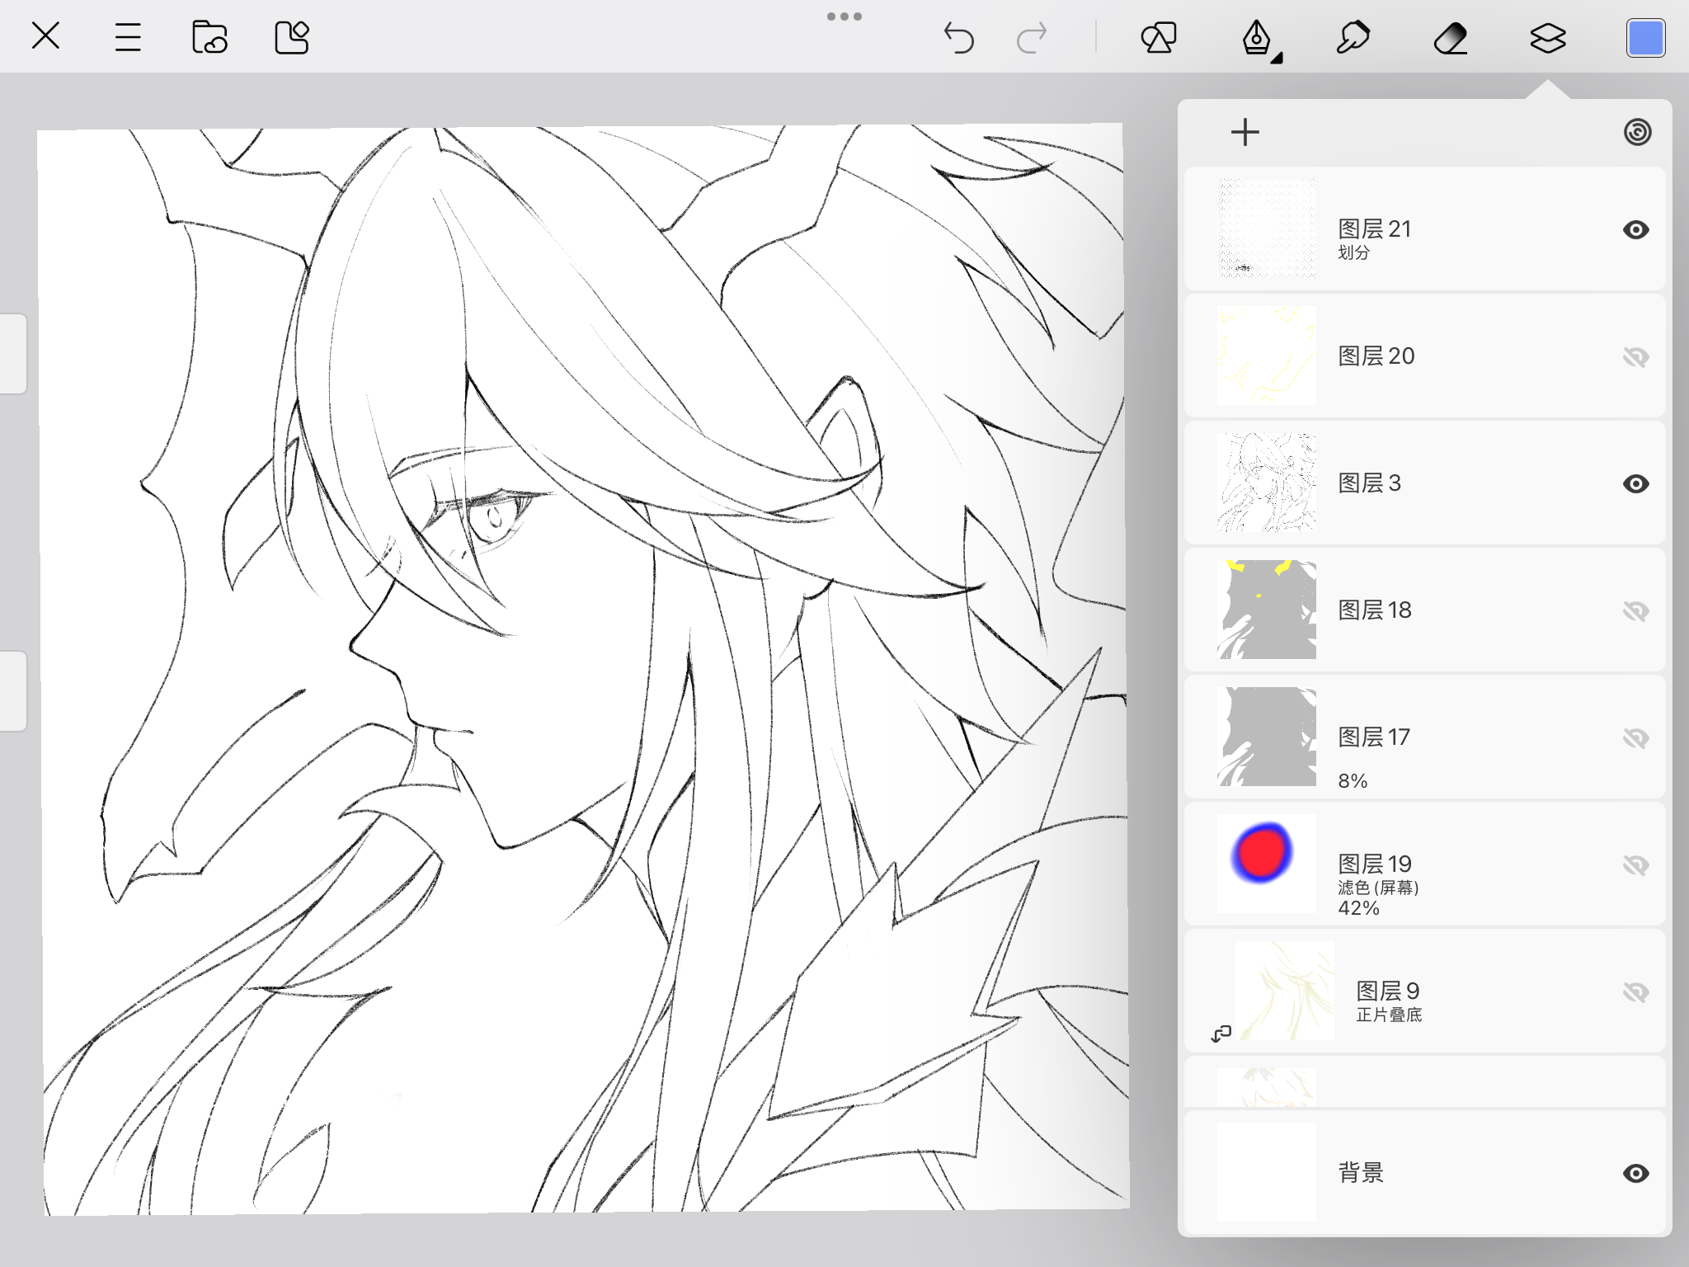This screenshot has height=1267, width=1689.
Task: Click the 划分 blend mode label
Action: (x=1354, y=252)
